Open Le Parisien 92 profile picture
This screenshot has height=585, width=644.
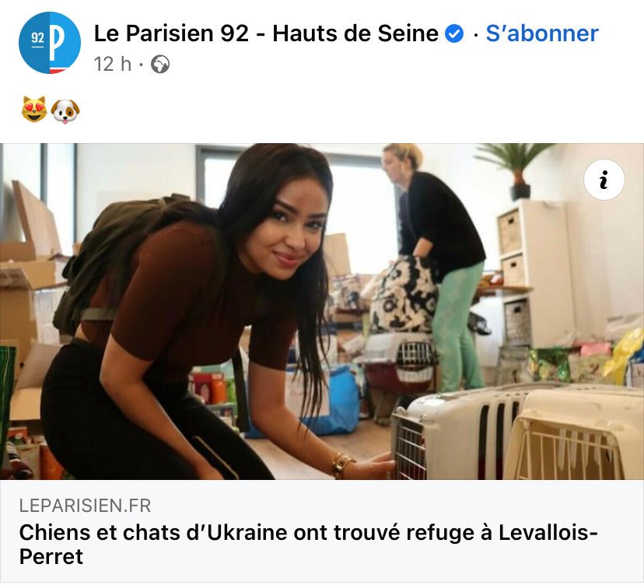tap(50, 43)
